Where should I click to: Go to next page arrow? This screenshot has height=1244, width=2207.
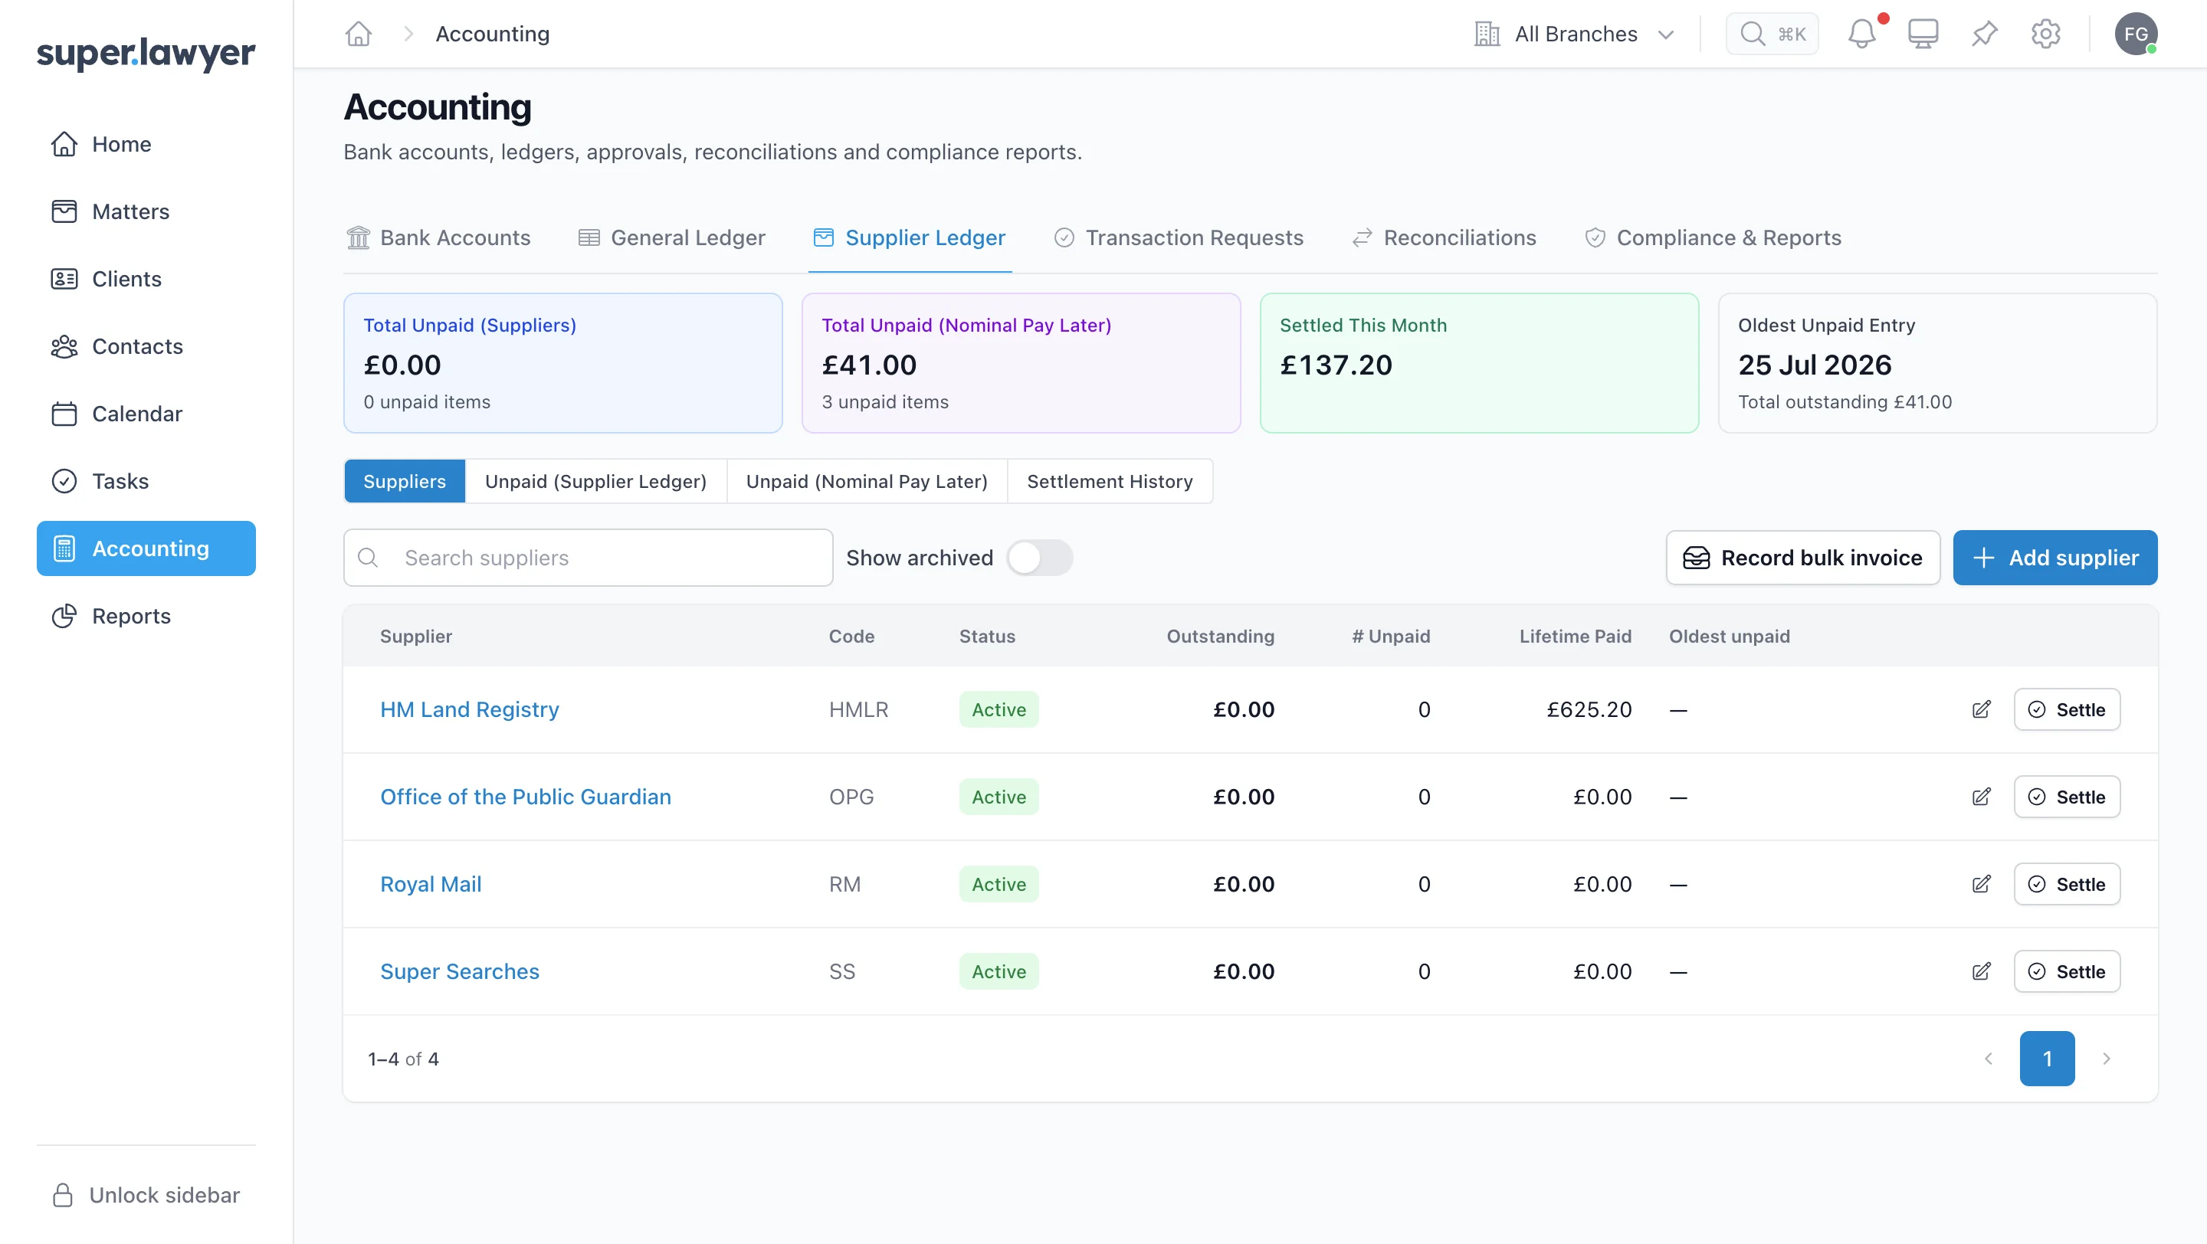2106,1059
